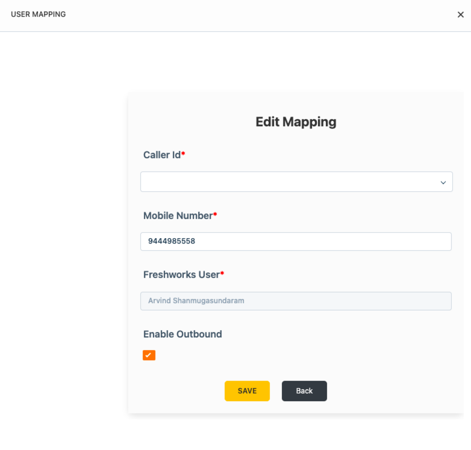Focus the Mobile Number input field
Image resolution: width=471 pixels, height=450 pixels.
[x=296, y=241]
